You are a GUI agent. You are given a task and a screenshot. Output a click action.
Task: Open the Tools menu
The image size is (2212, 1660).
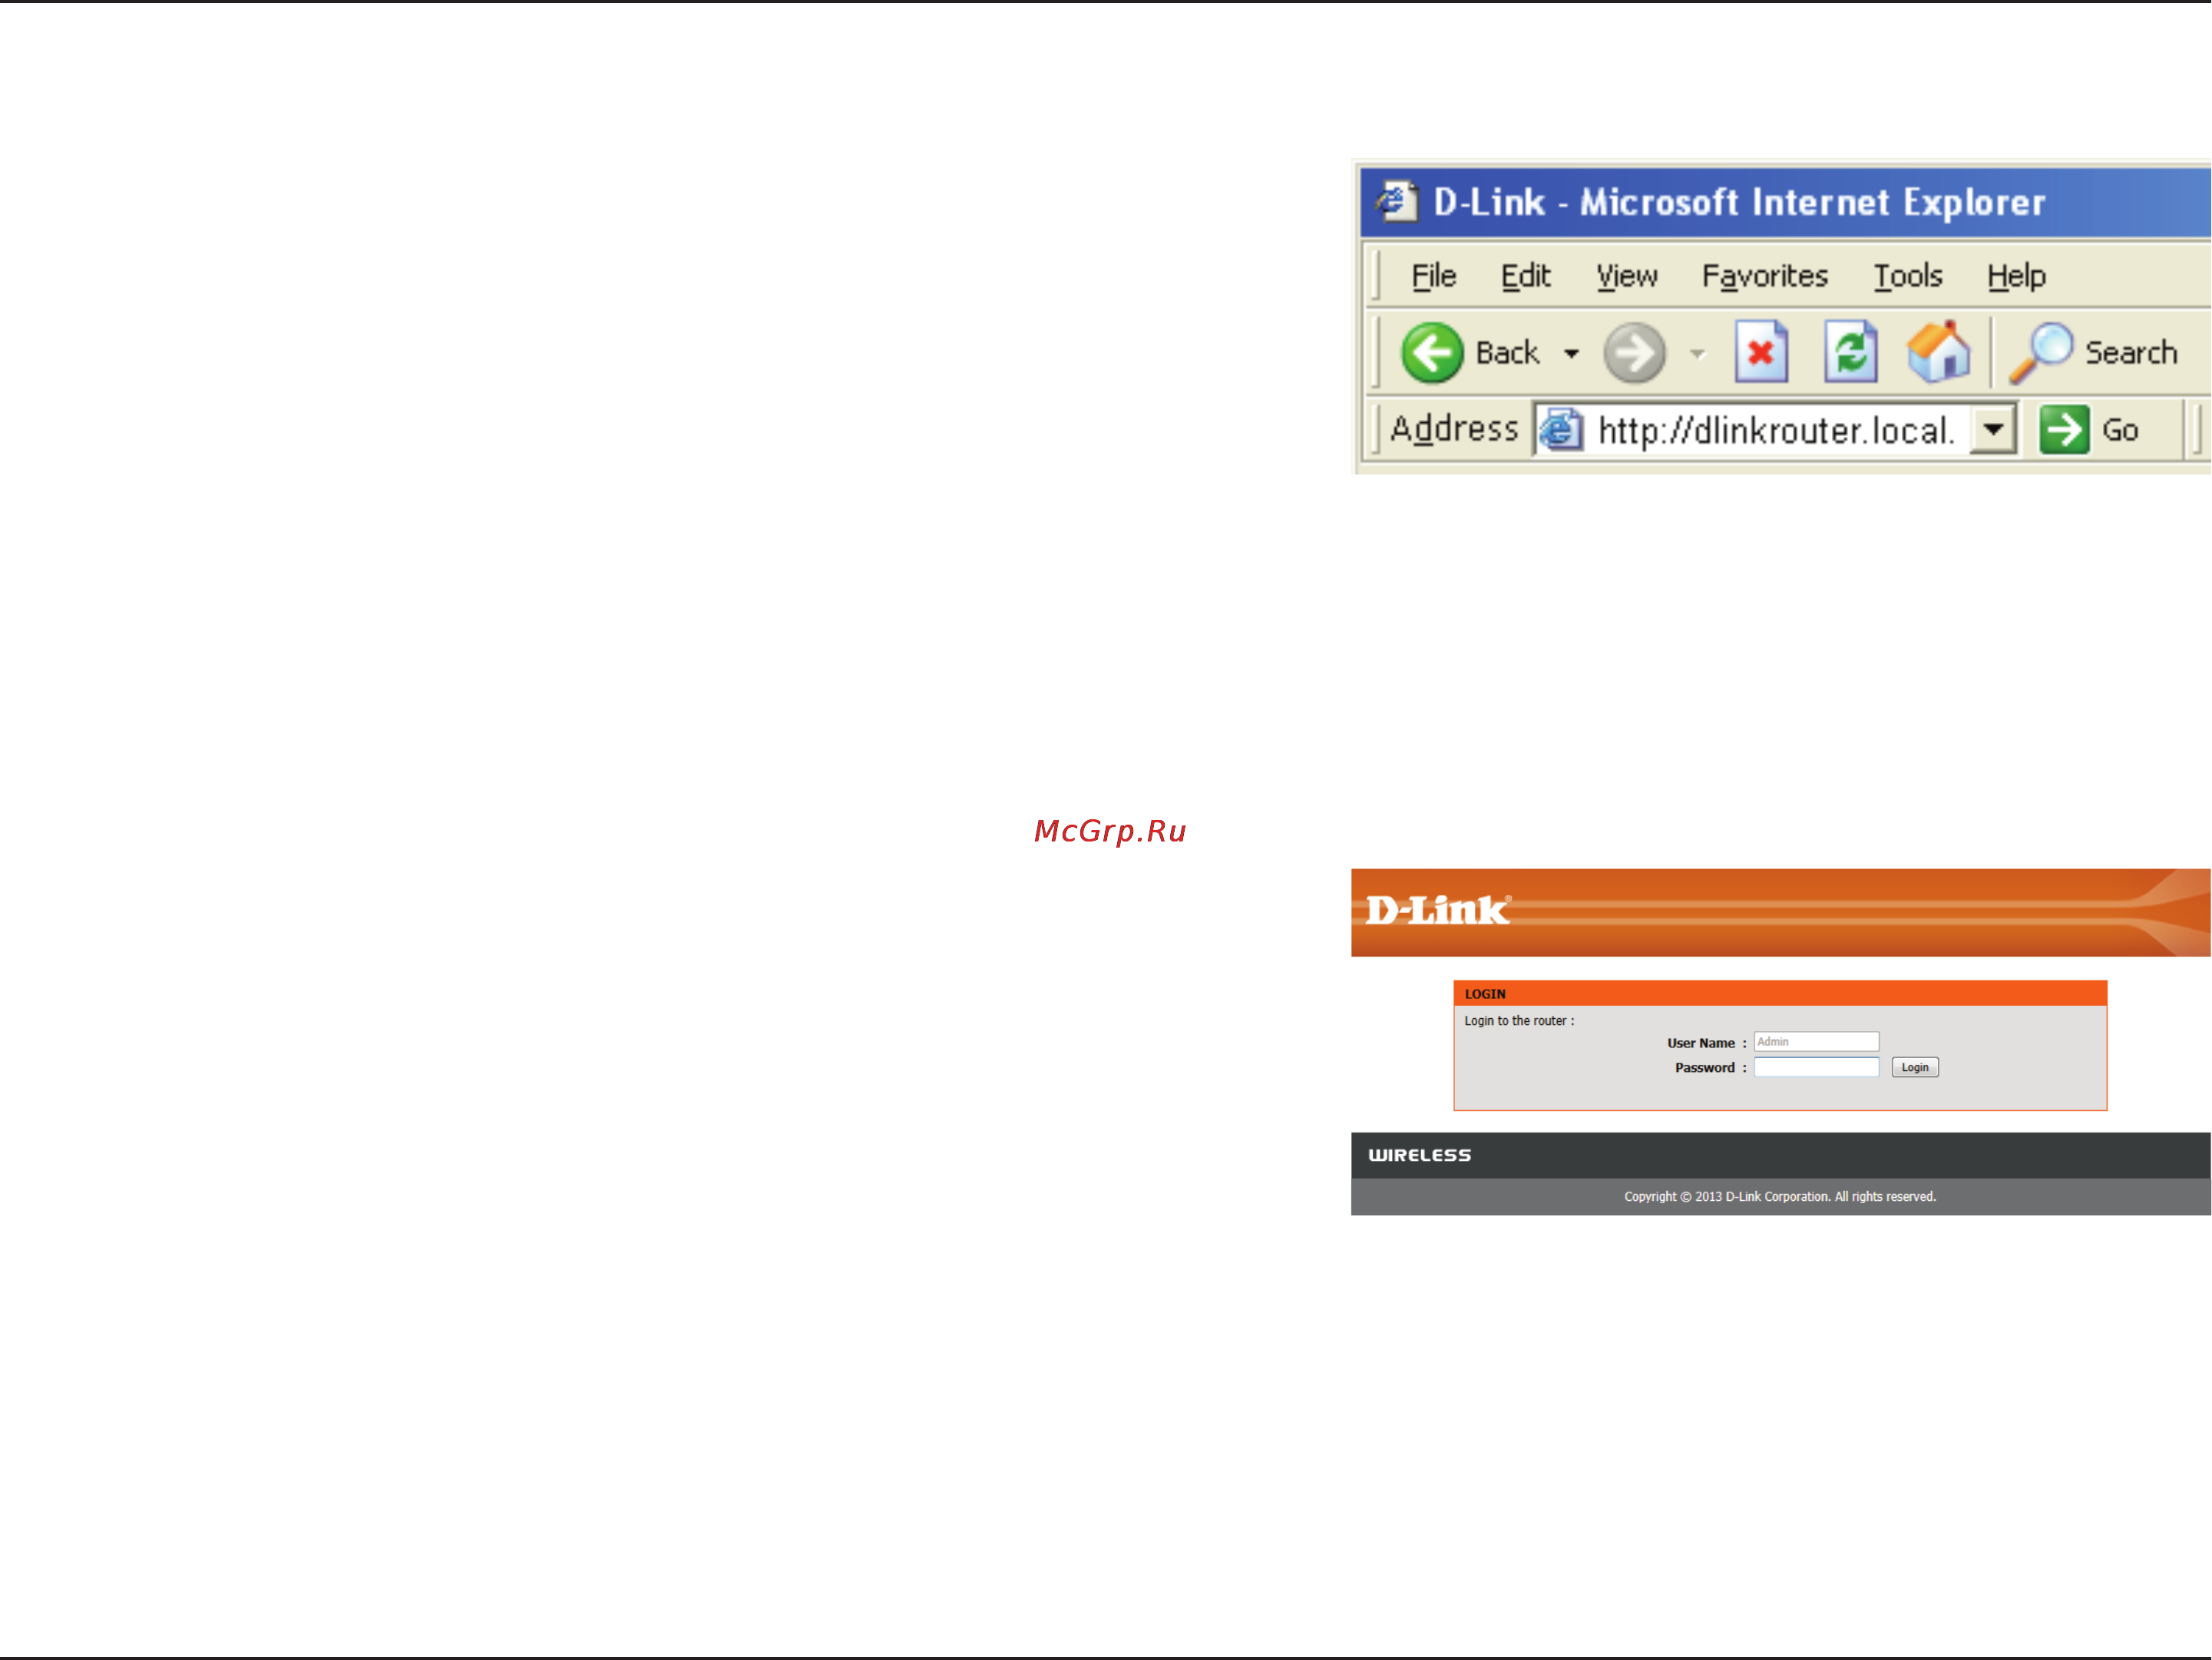pyautogui.click(x=1907, y=276)
